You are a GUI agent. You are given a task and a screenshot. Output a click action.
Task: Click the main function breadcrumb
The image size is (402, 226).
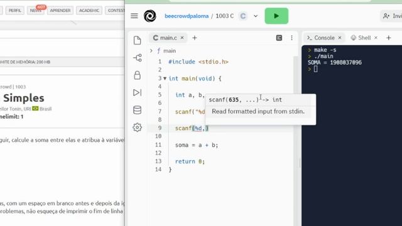pyautogui.click(x=170, y=51)
